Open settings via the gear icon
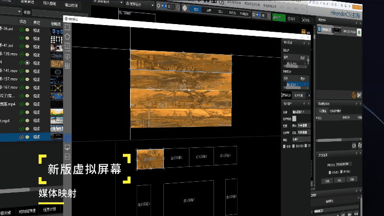This screenshot has height=216, width=384. click(x=185, y=8)
